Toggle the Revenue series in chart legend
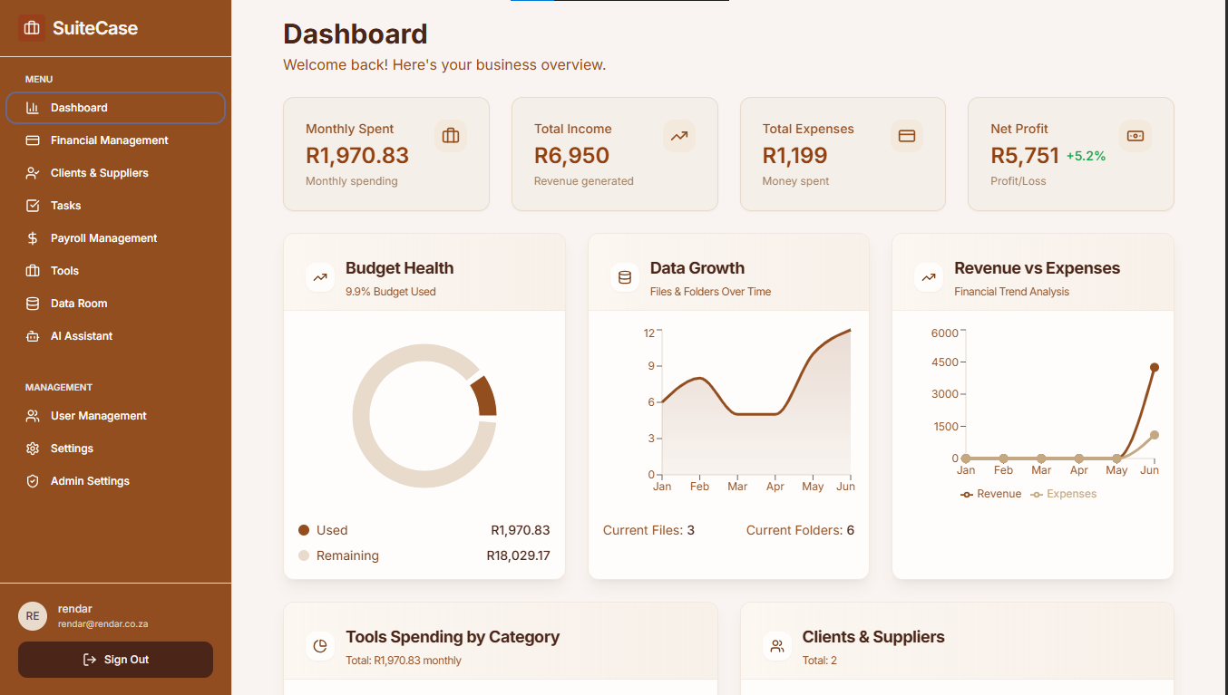This screenshot has height=695, width=1228. (x=991, y=494)
